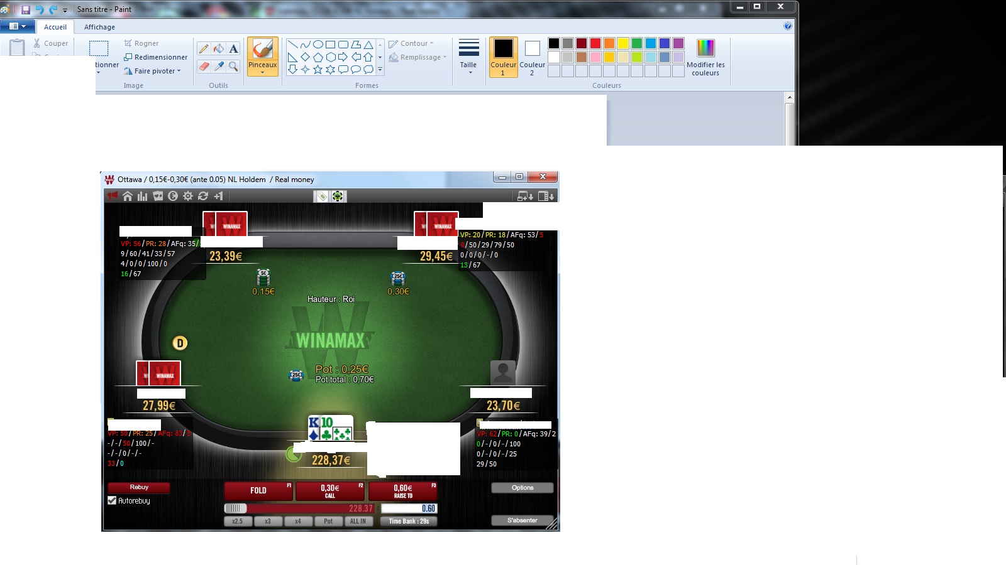Click the Rebuy button
This screenshot has width=1006, height=565.
(x=139, y=487)
